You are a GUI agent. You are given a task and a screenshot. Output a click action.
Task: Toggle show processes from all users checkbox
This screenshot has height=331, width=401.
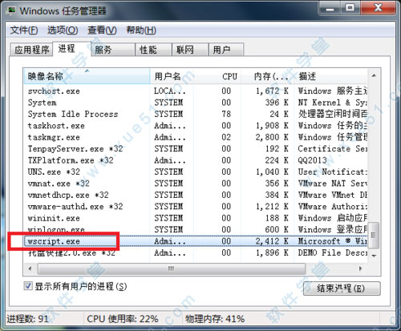(28, 286)
